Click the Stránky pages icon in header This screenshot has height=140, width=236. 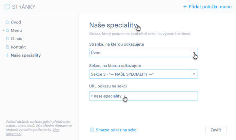[7, 7]
